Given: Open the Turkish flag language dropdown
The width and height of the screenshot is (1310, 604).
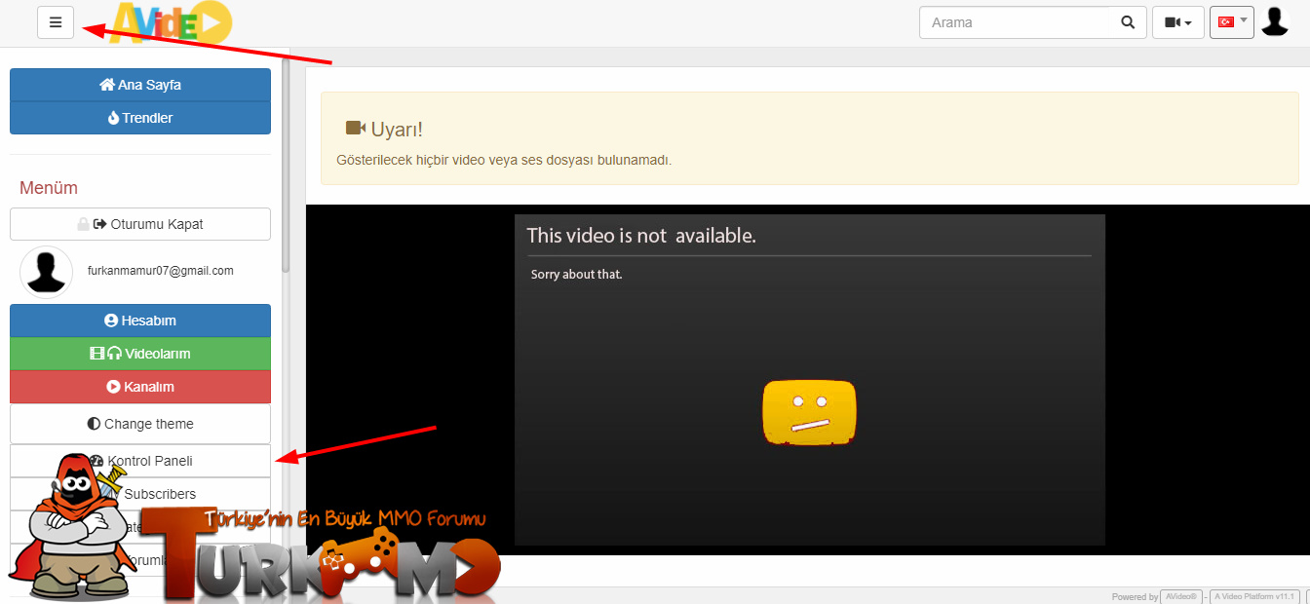Looking at the screenshot, I should click(x=1231, y=21).
